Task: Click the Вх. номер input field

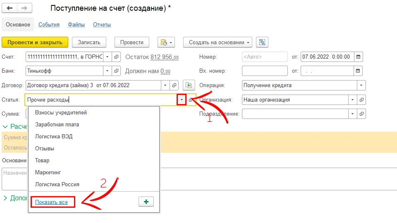Action: point(264,71)
